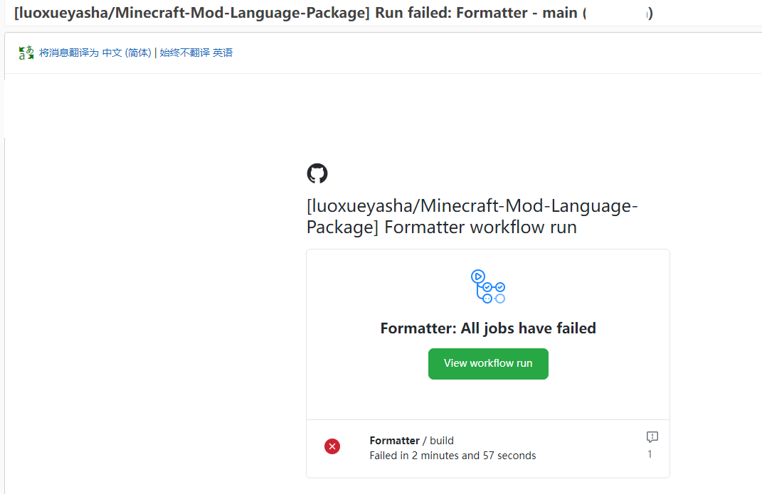Open the "1" annotation count link
The width and height of the screenshot is (762, 494).
click(x=650, y=453)
